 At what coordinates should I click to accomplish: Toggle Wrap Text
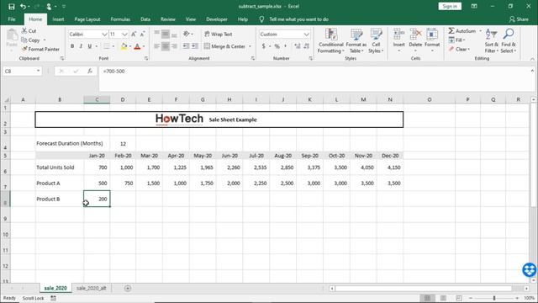coord(219,34)
